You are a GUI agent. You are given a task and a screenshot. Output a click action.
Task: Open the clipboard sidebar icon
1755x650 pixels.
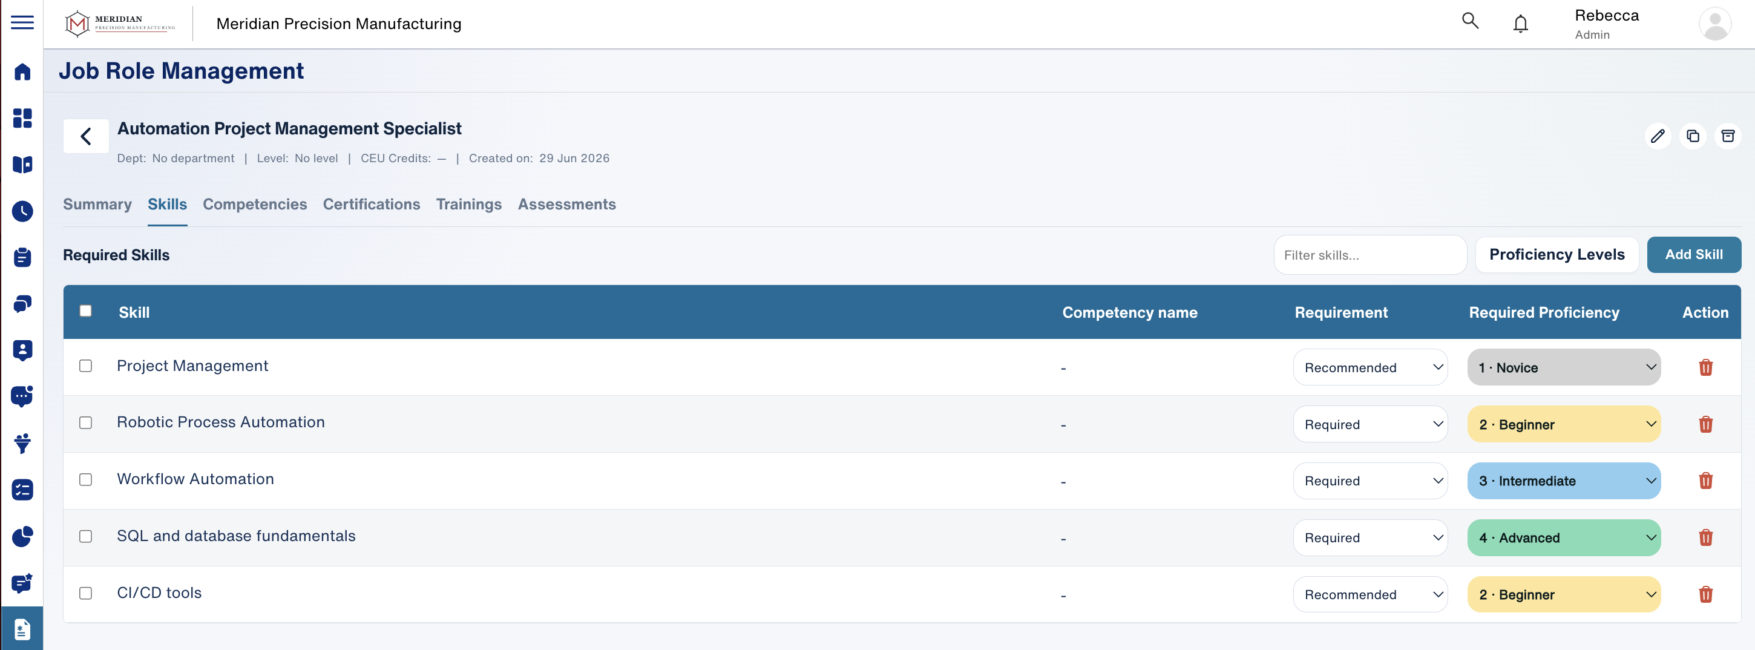[22, 257]
